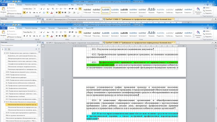Image resolution: width=217 pixels, height=122 pixels.
Task: Click yellow text highlight color in the lower ribbon
Action: pos(47,36)
